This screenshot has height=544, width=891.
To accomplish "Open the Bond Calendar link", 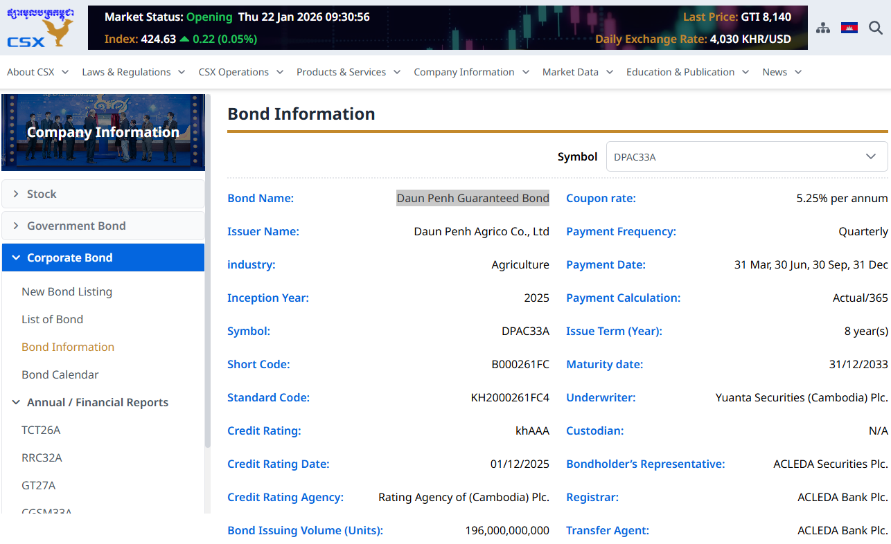I will (60, 374).
